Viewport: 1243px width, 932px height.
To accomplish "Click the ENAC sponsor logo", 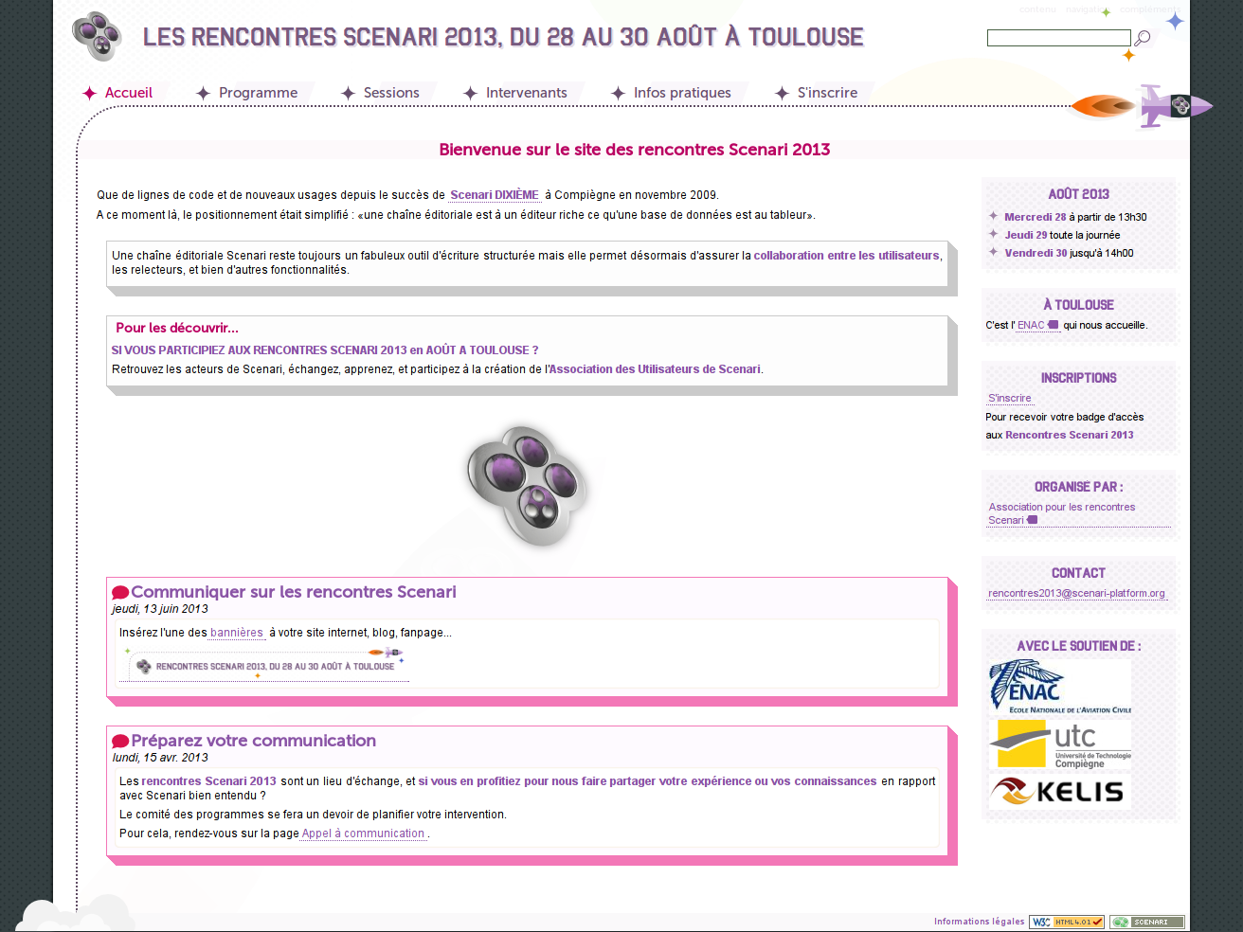I will click(x=1060, y=687).
